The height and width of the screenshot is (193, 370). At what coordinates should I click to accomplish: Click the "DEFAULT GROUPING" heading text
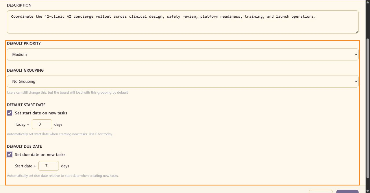[x=25, y=70]
